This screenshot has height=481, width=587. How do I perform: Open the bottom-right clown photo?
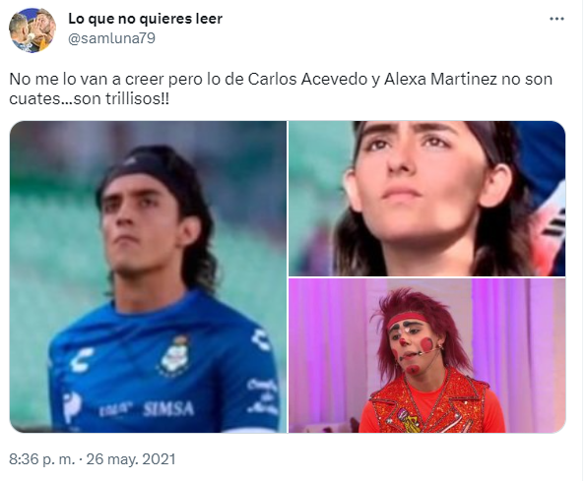(x=426, y=356)
